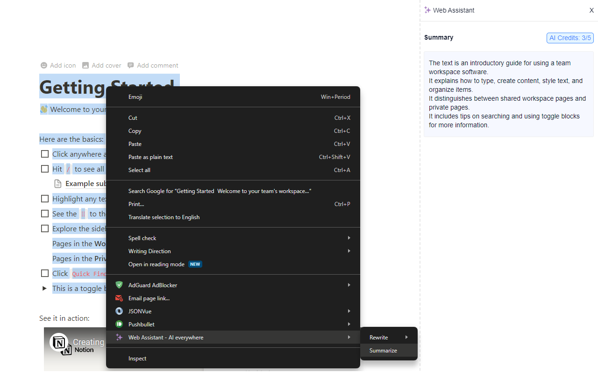598x373 pixels.
Task: Click the Add comment text button
Action: (157, 65)
